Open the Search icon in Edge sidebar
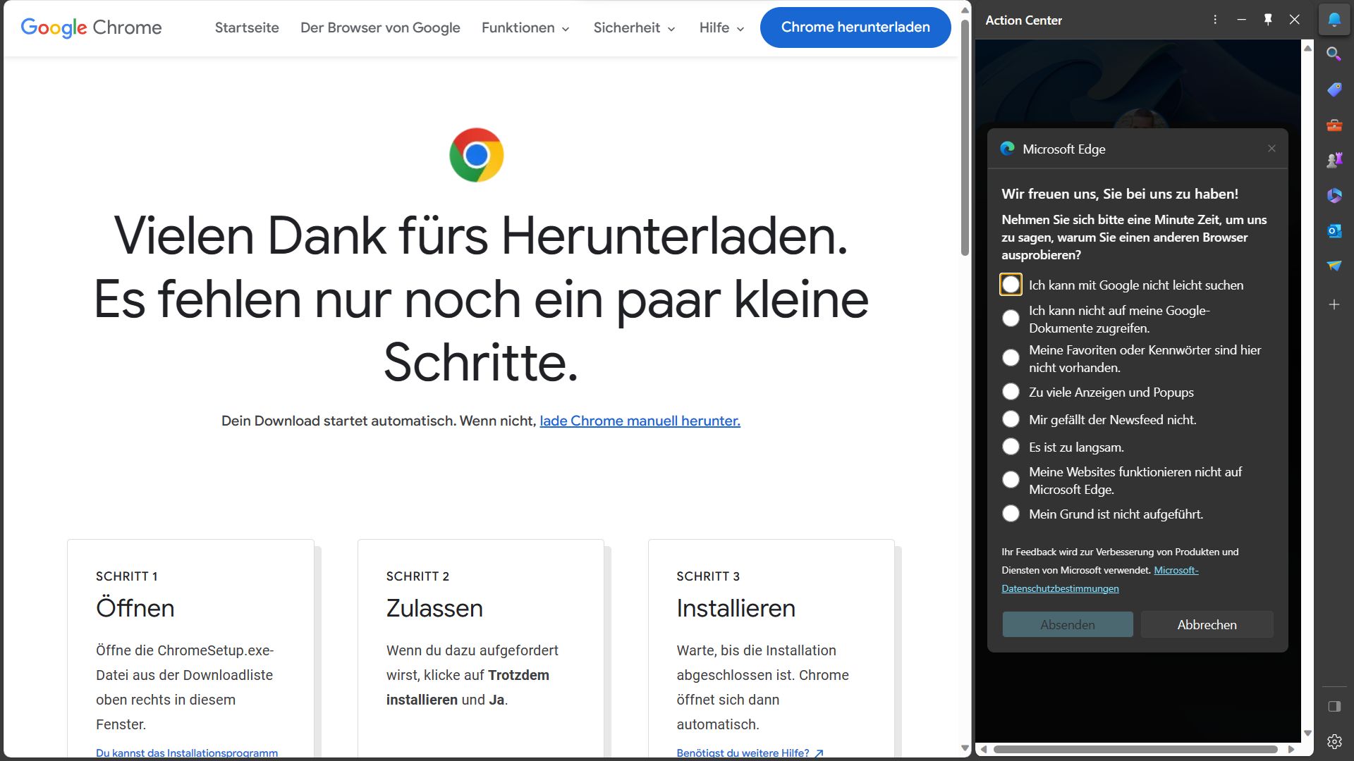Screen dimensions: 1354x761 [x=1334, y=54]
